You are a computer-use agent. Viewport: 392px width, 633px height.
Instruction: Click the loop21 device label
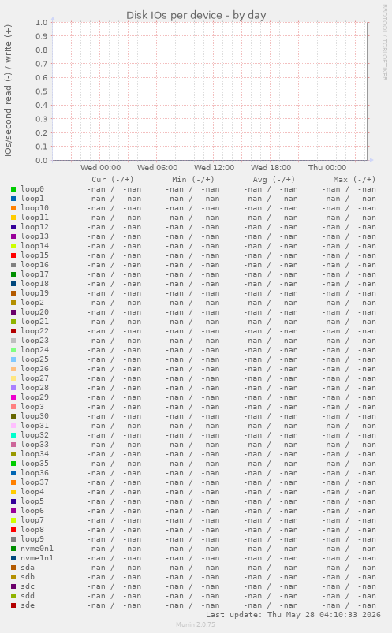tap(35, 322)
